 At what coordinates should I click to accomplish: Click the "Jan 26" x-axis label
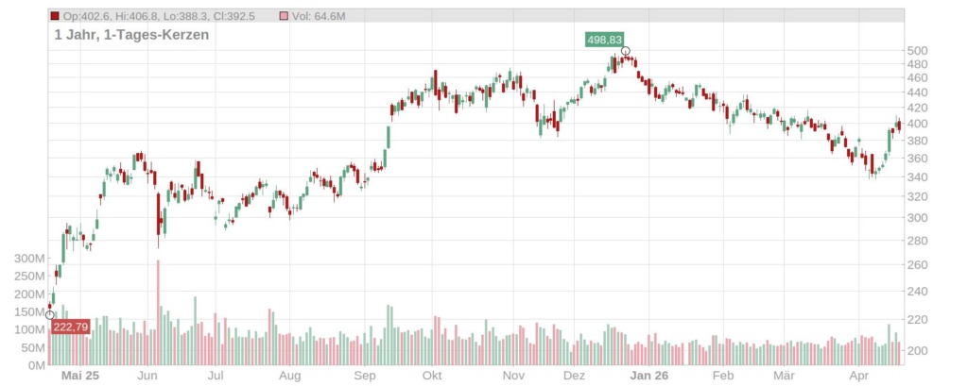[650, 376]
